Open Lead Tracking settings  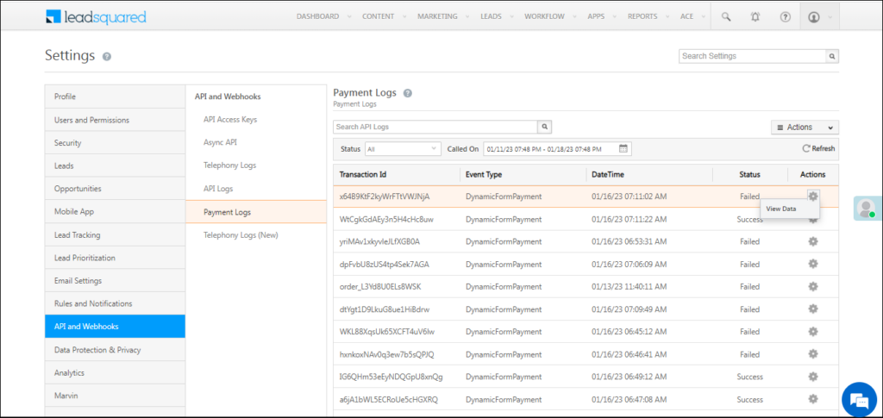(115, 234)
